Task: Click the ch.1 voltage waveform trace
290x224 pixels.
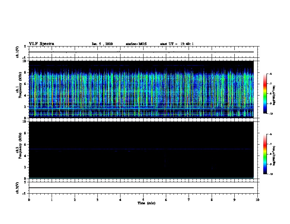Action: pos(141,52)
